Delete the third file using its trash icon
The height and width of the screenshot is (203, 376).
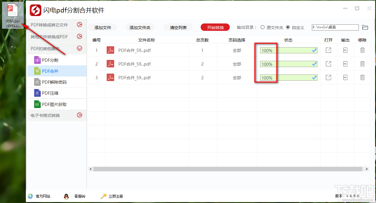pyautogui.click(x=362, y=77)
